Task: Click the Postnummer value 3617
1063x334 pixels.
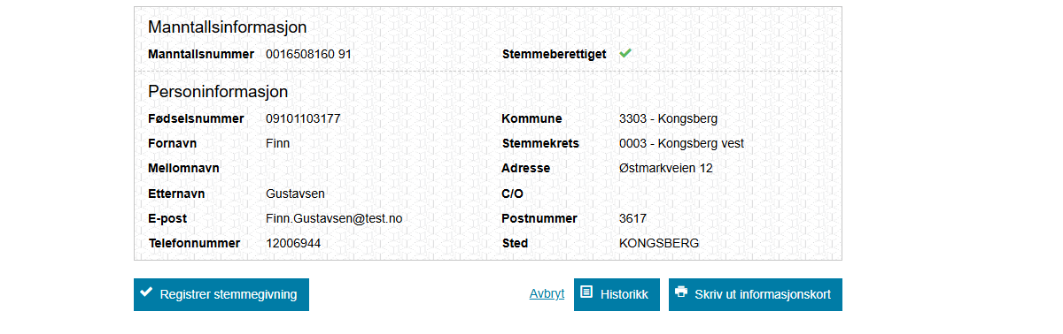Action: 633,218
